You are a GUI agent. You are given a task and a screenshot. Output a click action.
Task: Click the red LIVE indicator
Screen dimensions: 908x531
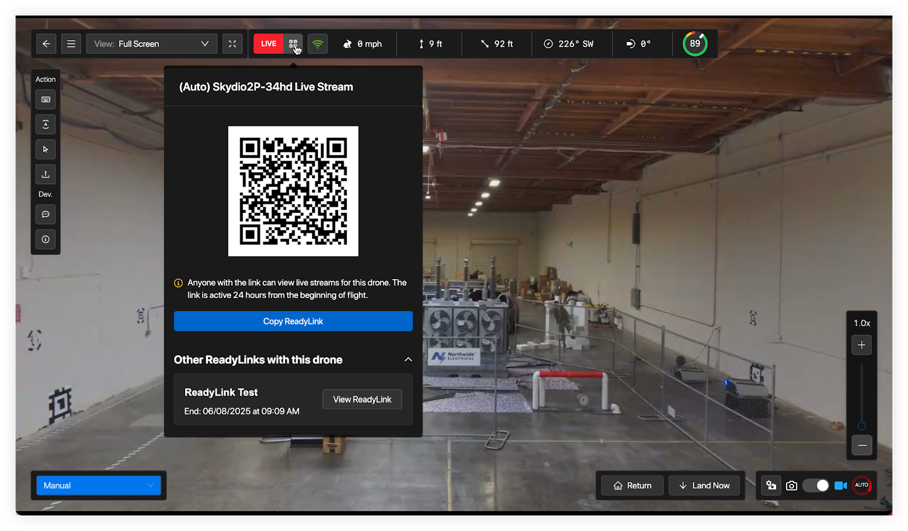point(268,44)
